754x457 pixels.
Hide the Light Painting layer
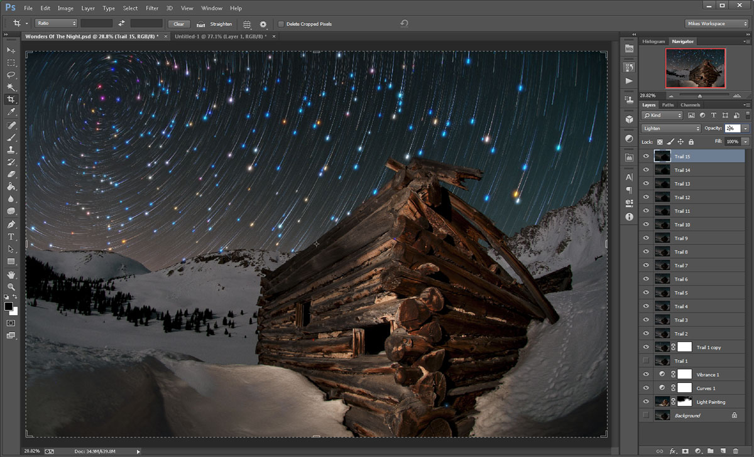click(646, 402)
